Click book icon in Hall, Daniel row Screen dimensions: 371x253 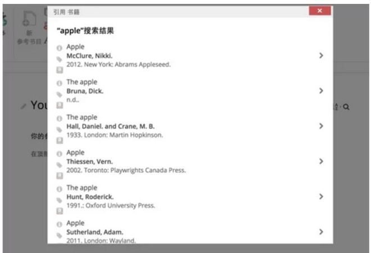pos(60,141)
